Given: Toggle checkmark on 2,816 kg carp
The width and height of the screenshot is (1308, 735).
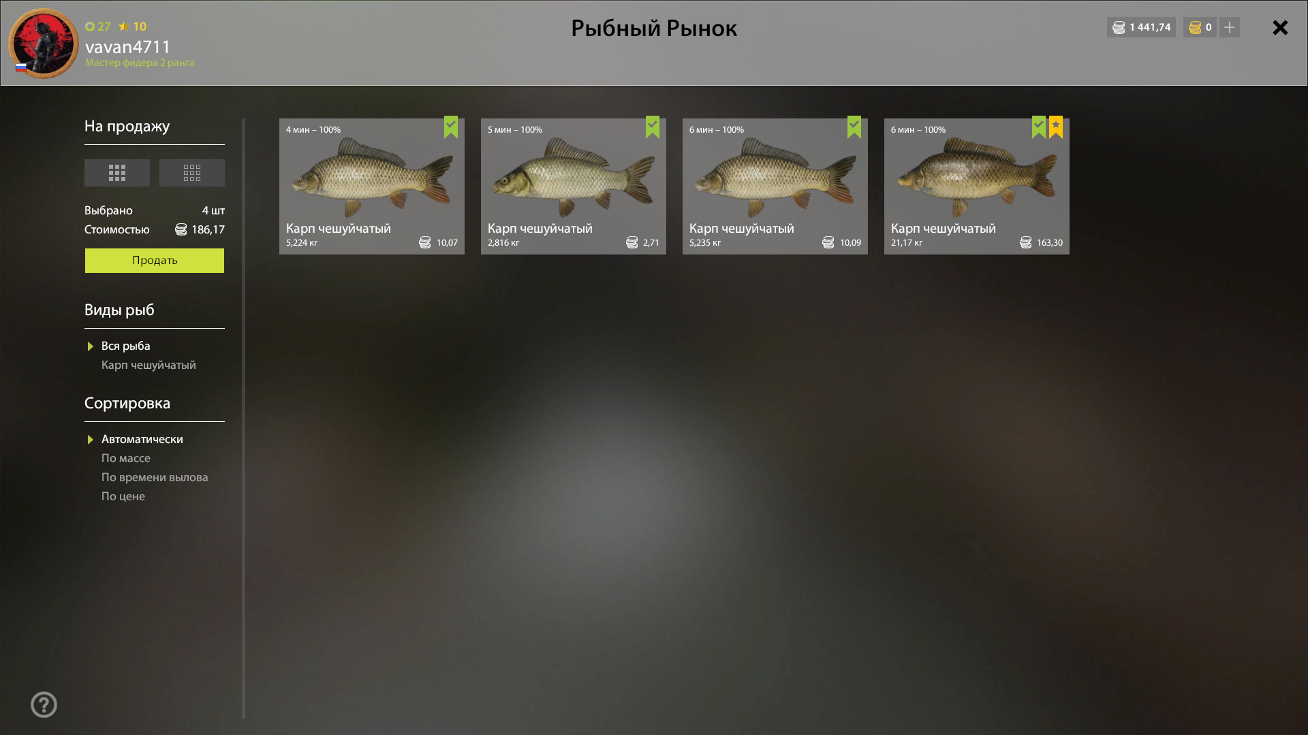Looking at the screenshot, I should 653,127.
